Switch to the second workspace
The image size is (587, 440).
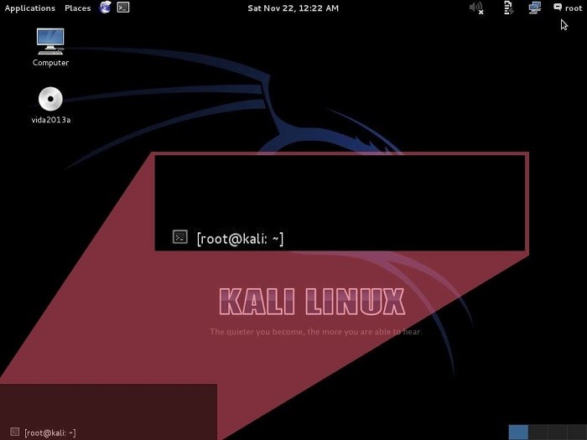[x=538, y=432]
